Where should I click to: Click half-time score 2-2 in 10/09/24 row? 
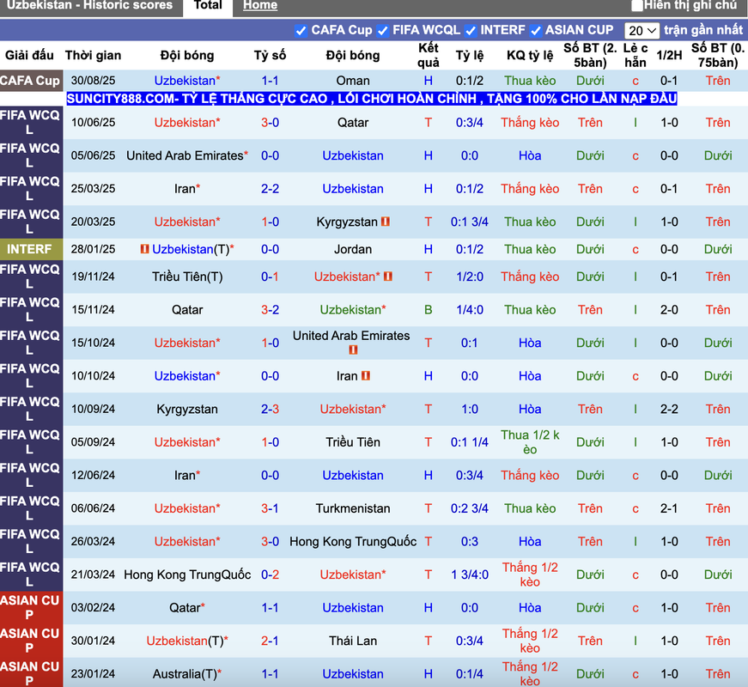[x=669, y=409]
